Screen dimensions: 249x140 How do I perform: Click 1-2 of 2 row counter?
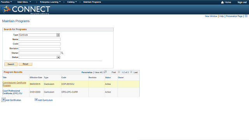[125, 72]
